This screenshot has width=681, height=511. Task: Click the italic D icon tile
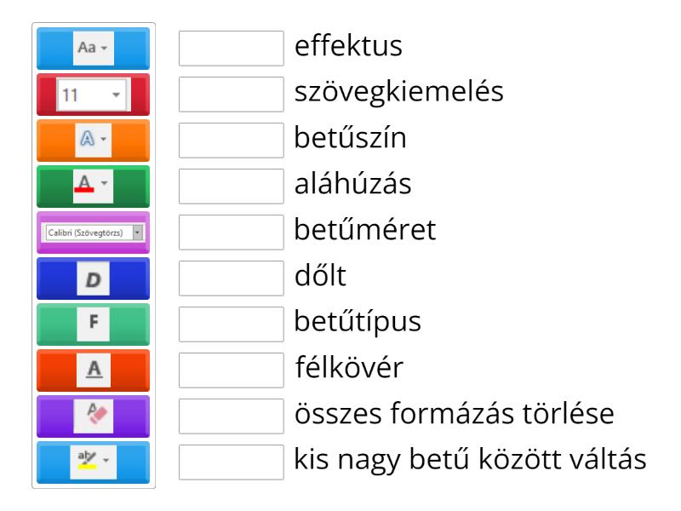click(93, 278)
